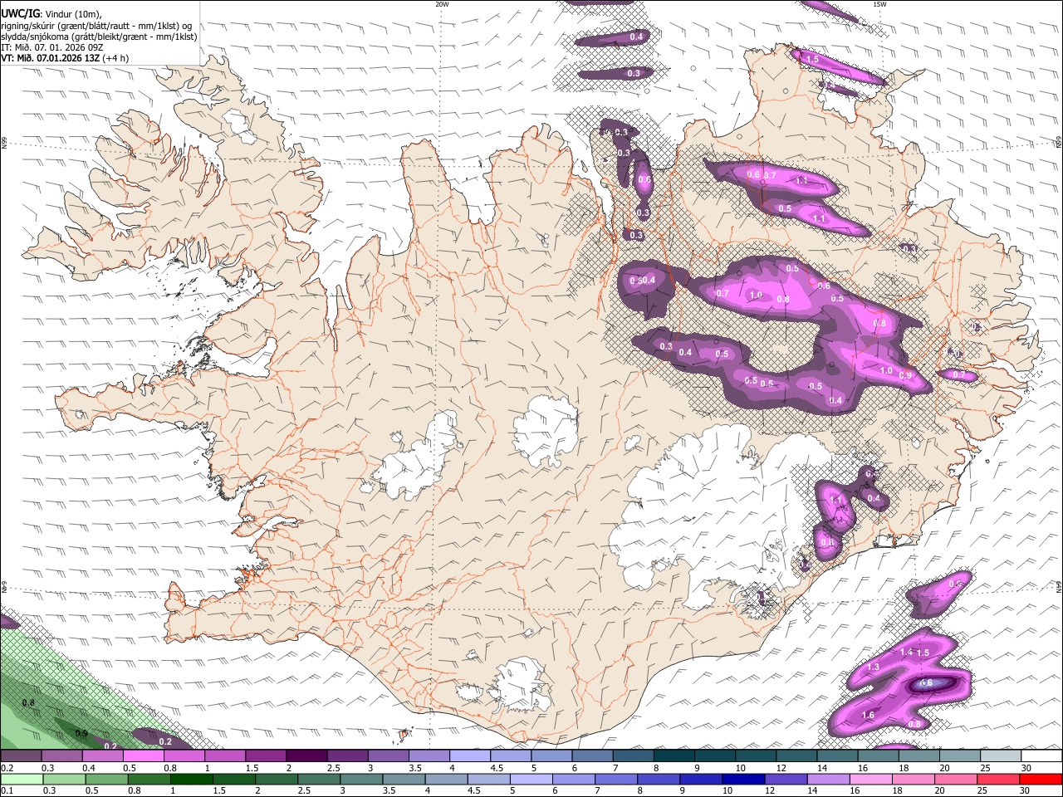Viewport: 1063px width, 797px height.
Task: Pick the 20 swatch in upper snow legend
Action: pos(961,755)
